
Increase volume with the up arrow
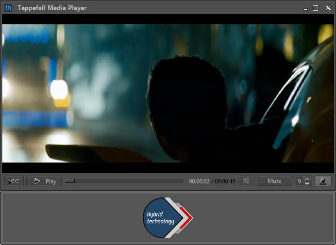pos(307,179)
